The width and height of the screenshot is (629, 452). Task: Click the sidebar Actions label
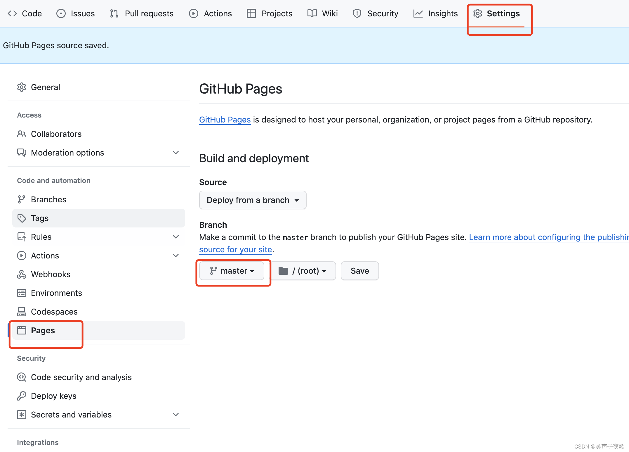(45, 256)
